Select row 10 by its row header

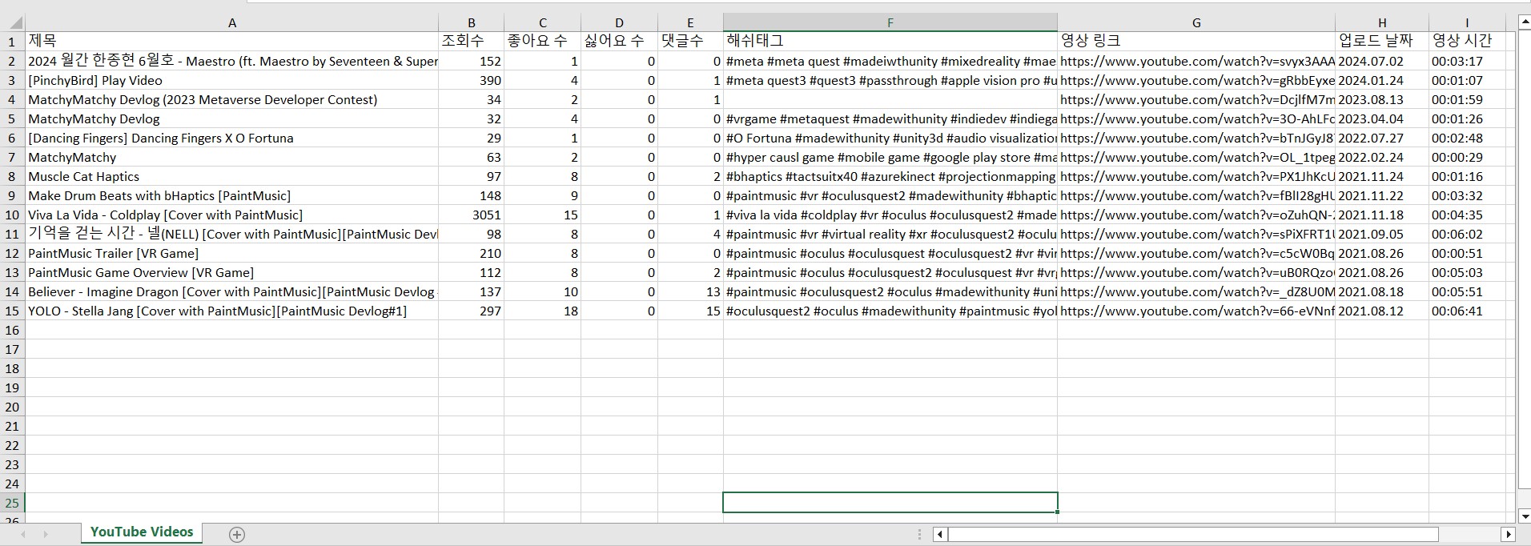[x=12, y=215]
